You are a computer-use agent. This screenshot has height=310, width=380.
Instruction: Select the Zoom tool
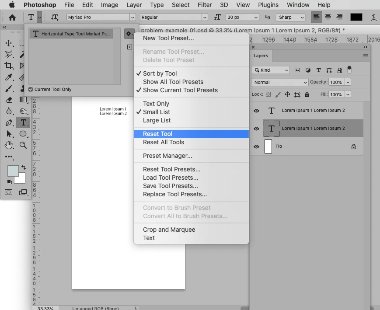point(23,145)
